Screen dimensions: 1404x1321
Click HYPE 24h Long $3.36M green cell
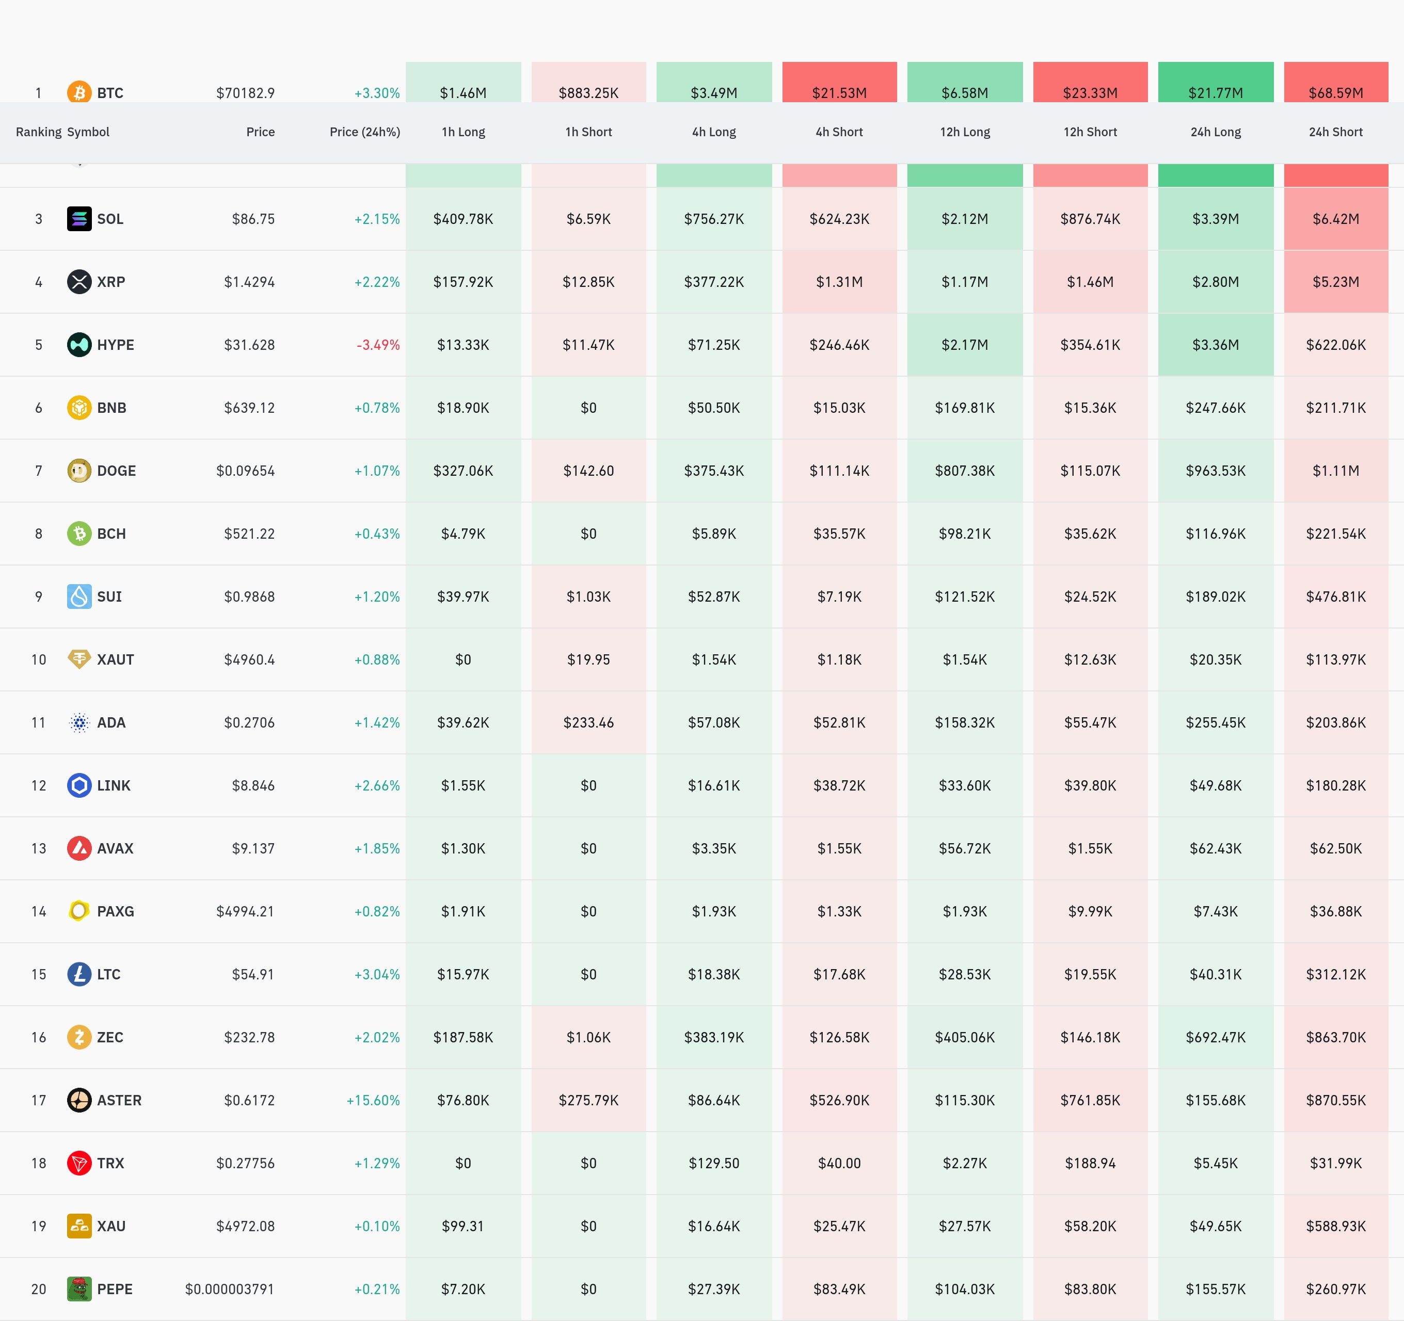1215,345
